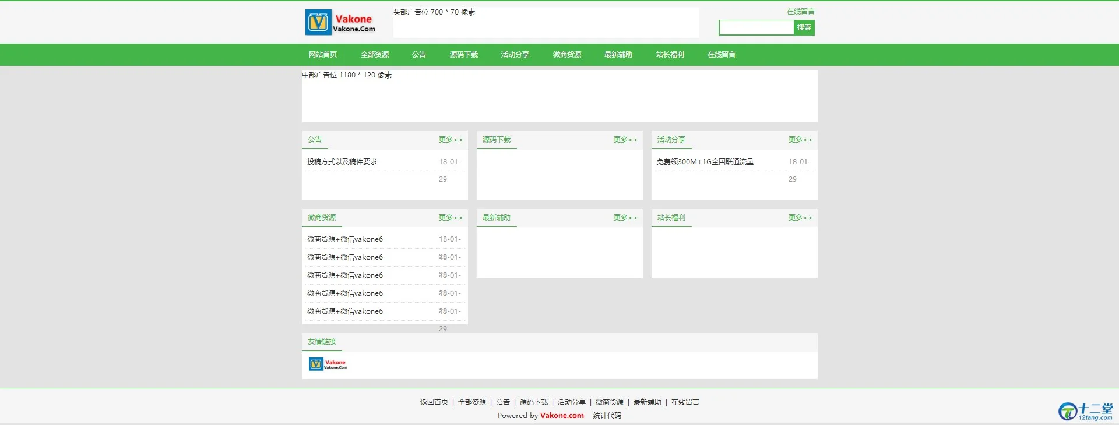
Task: Open the 免费领300M+1G全国联通流量 article
Action: click(705, 162)
